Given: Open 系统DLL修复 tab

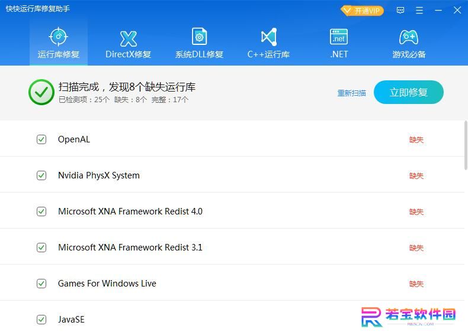Looking at the screenshot, I should [x=199, y=43].
